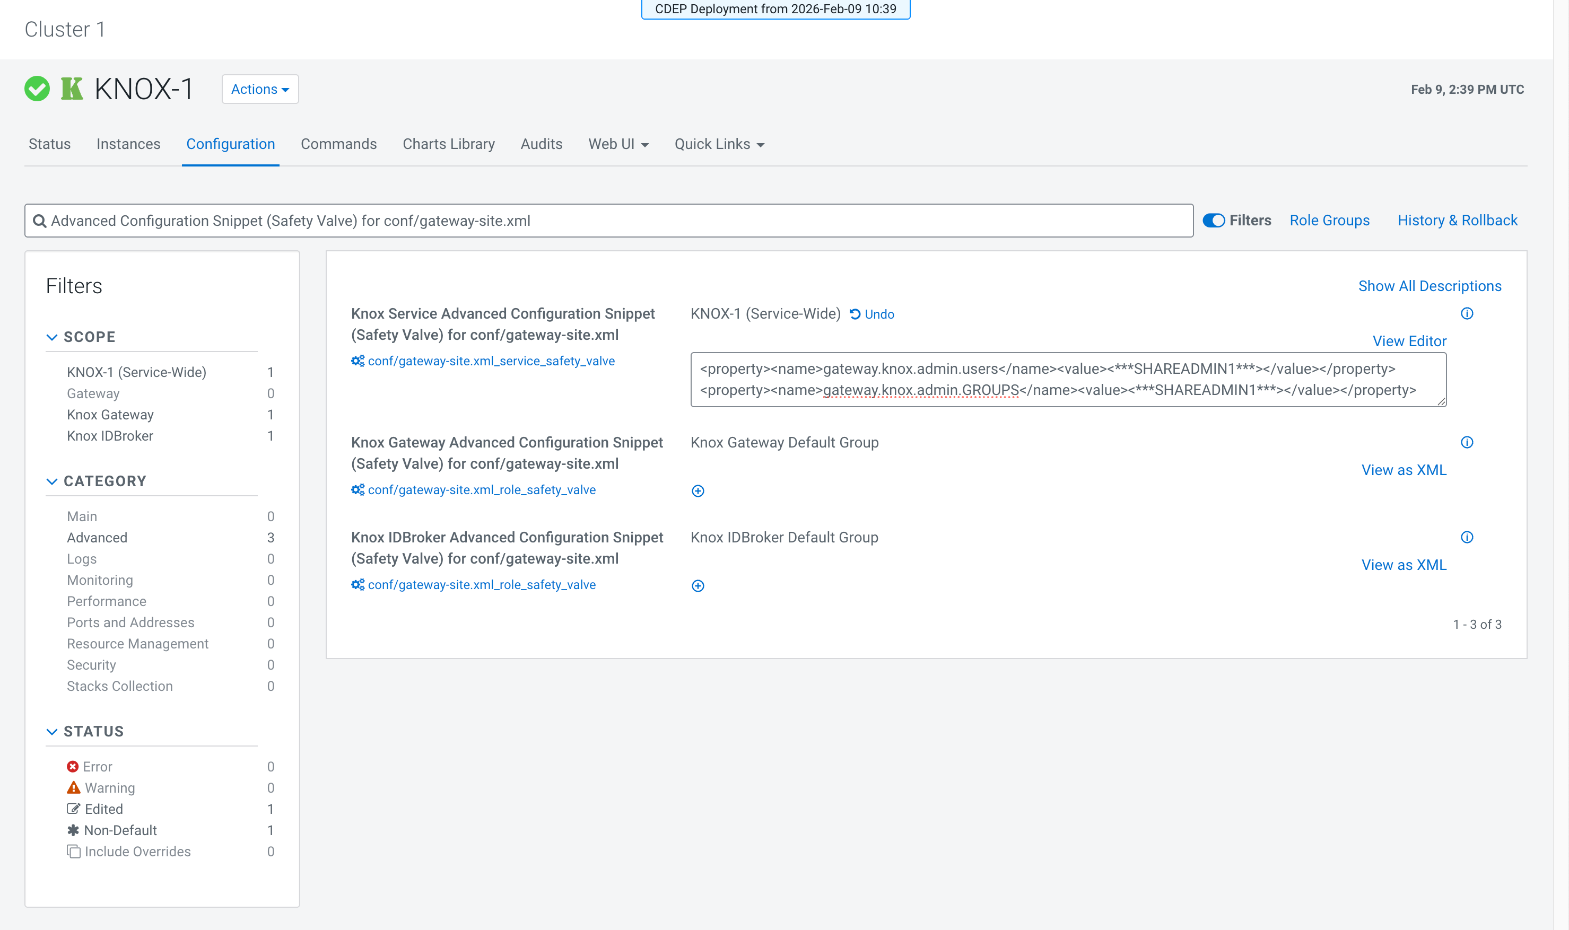Select the Include Overrides status filter
The width and height of the screenshot is (1569, 930).
(x=137, y=852)
